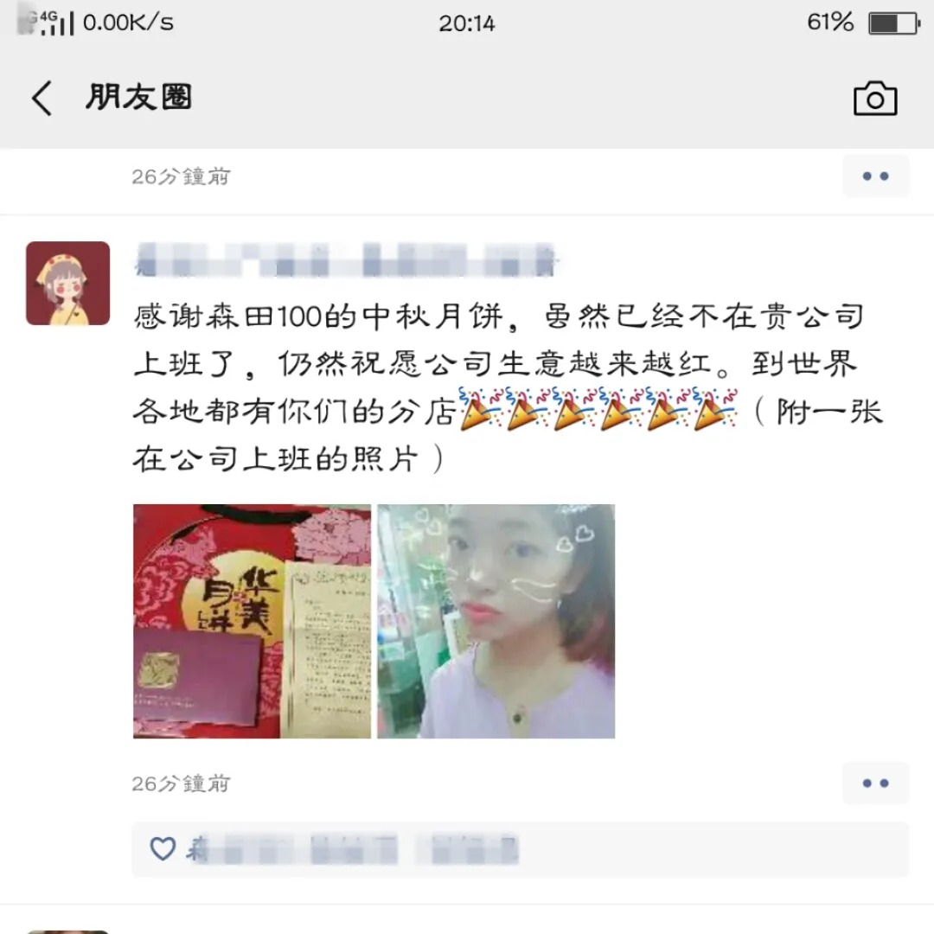This screenshot has height=934, width=934.
Task: Tap the heart icon in the likes bar
Action: click(x=163, y=849)
